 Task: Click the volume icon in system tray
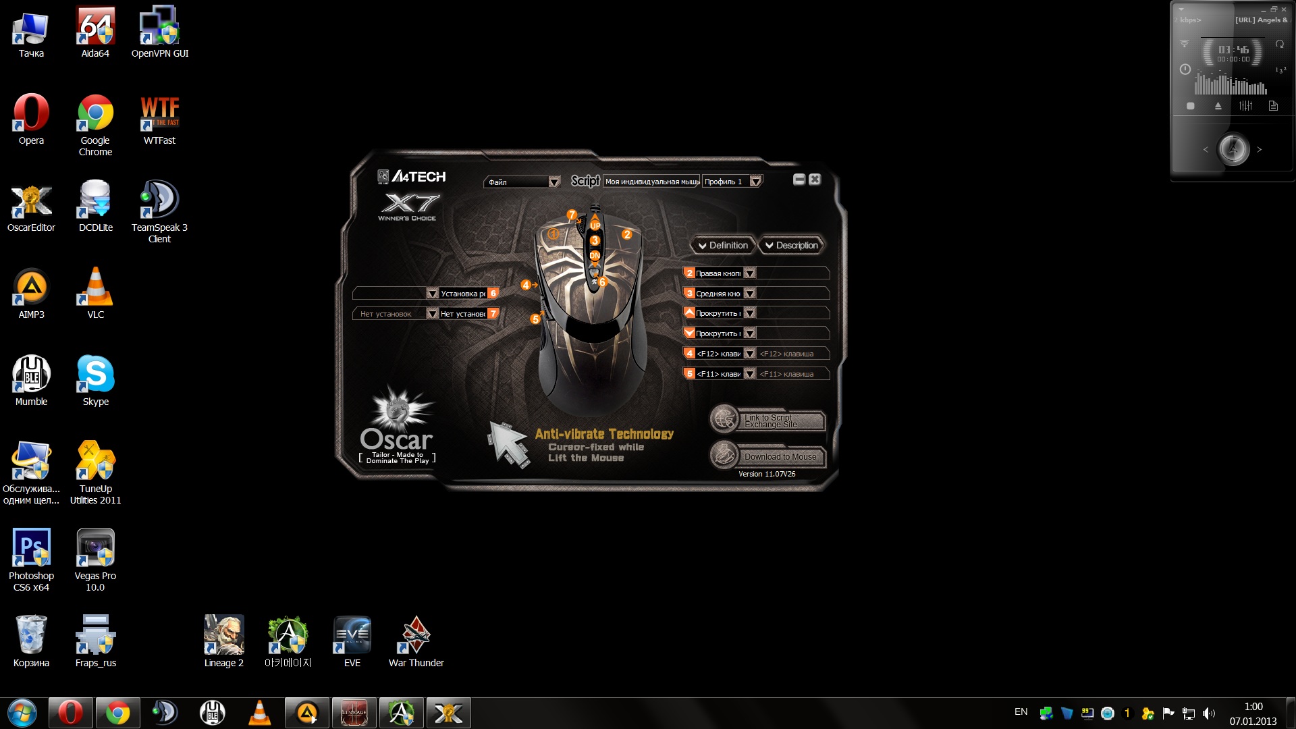pyautogui.click(x=1208, y=713)
